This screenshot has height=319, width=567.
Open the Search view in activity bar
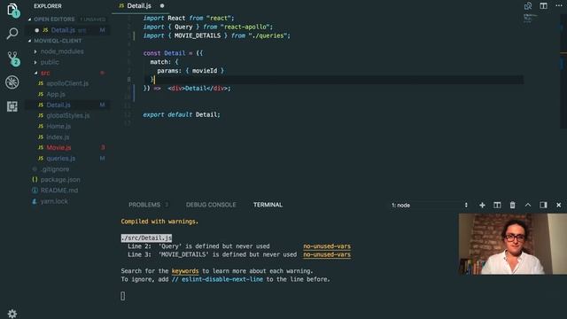12,34
